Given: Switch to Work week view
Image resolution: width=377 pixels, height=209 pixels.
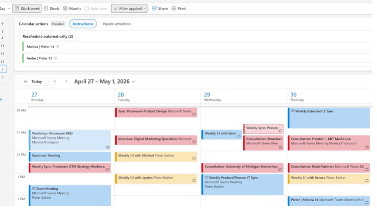Looking at the screenshot, I should [27, 8].
